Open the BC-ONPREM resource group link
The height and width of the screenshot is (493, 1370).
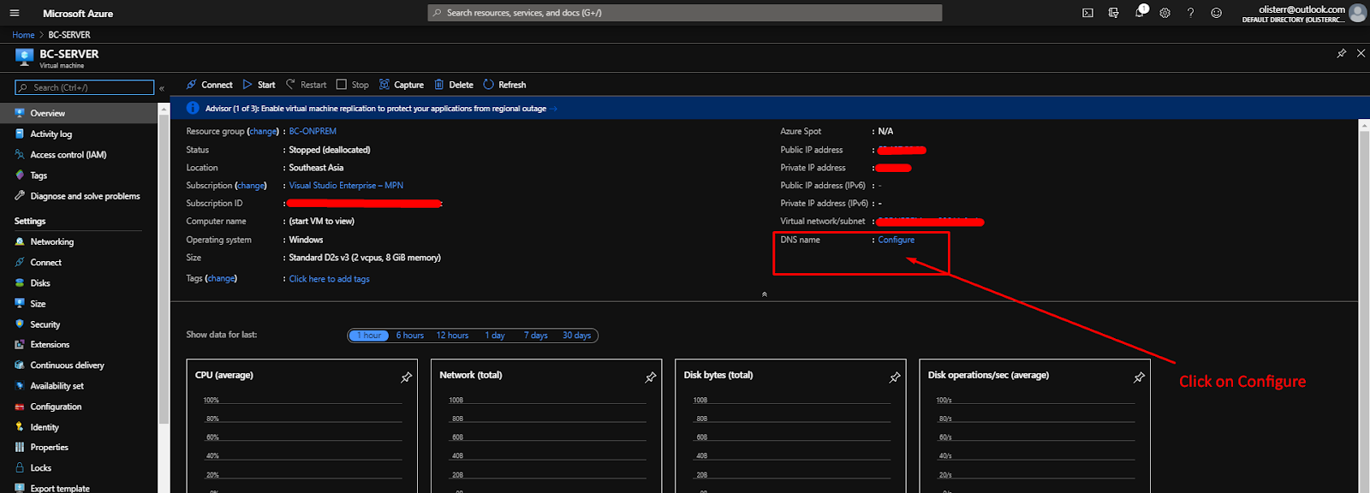pyautogui.click(x=313, y=131)
